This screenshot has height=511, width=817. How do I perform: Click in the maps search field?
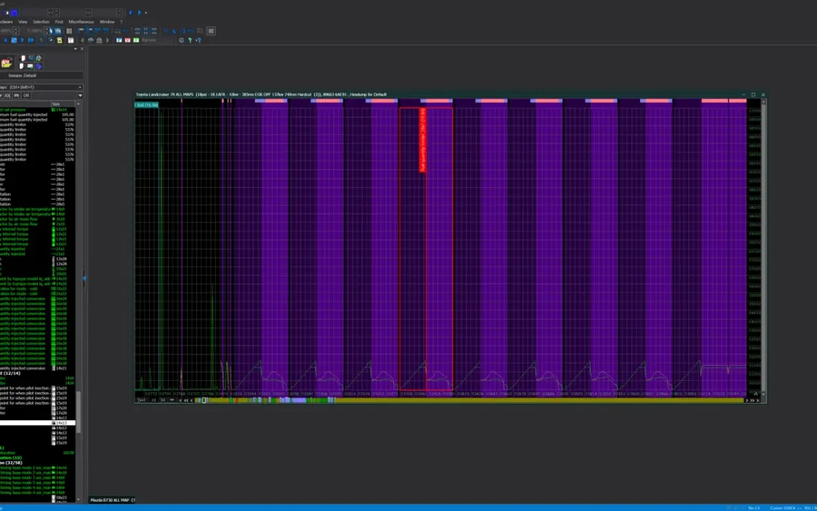pos(39,87)
